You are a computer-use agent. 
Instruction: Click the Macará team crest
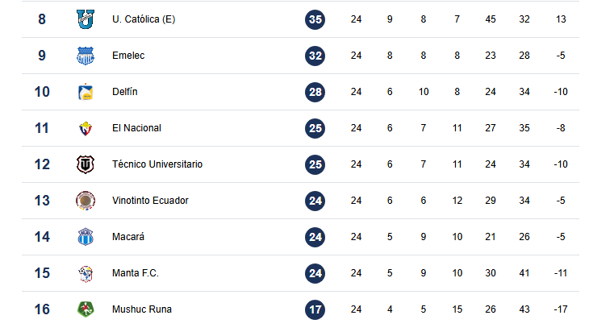click(x=85, y=237)
